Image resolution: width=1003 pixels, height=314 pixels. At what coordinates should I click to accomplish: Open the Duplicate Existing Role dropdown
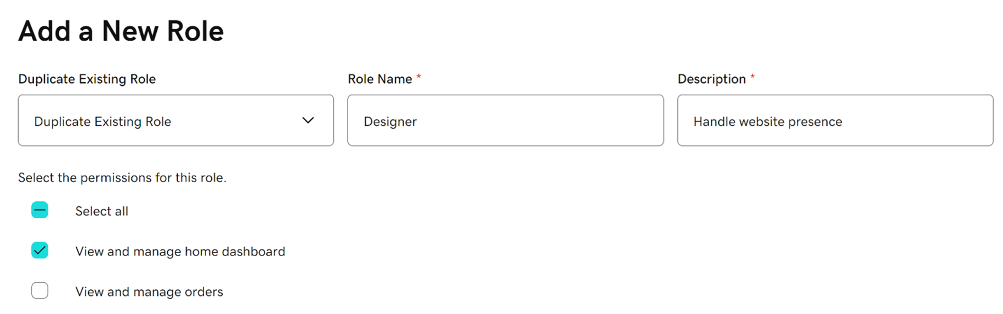(175, 120)
